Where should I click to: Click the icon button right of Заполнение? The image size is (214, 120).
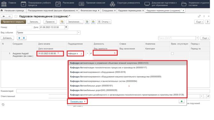point(87,22)
